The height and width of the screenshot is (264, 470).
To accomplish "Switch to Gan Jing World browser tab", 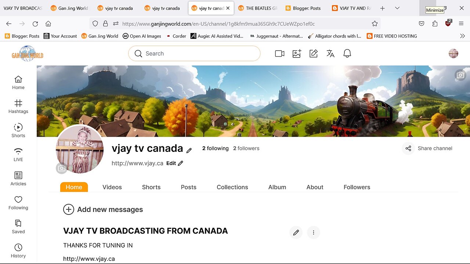I will pyautogui.click(x=70, y=8).
